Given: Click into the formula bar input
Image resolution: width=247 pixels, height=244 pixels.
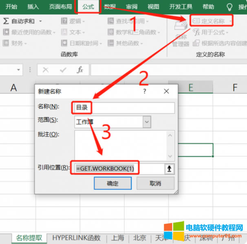Looking at the screenshot, I should click(x=169, y=70).
